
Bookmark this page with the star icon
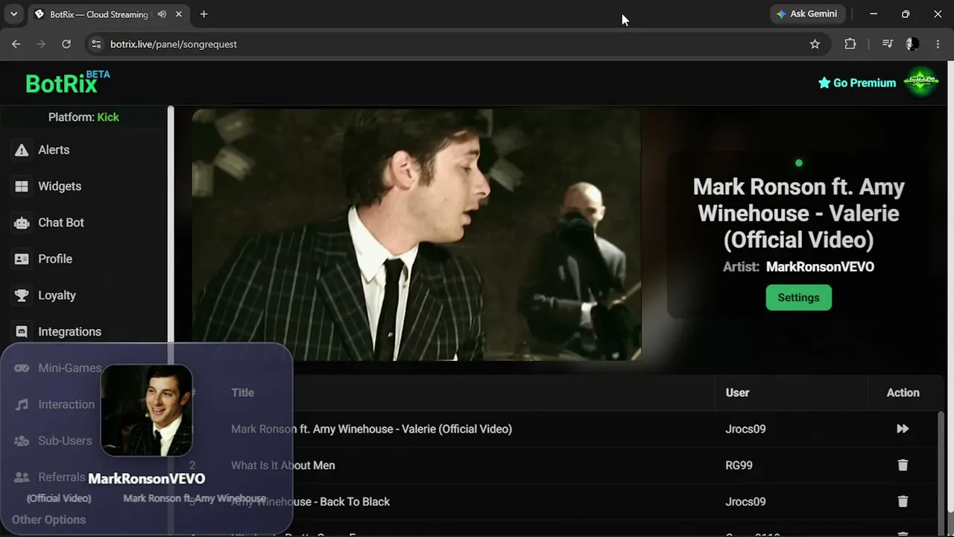point(815,44)
